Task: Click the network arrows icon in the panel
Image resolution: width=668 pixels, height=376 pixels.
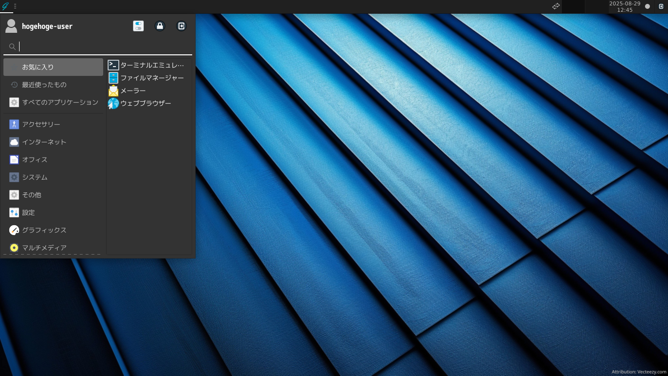Action: [556, 6]
